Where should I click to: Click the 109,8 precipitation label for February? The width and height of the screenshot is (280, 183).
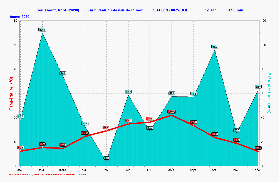42,30
